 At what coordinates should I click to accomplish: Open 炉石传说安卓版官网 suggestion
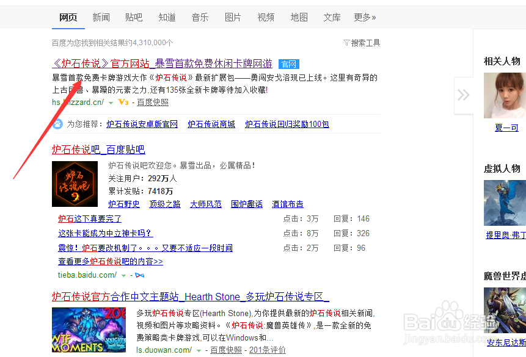pos(142,124)
